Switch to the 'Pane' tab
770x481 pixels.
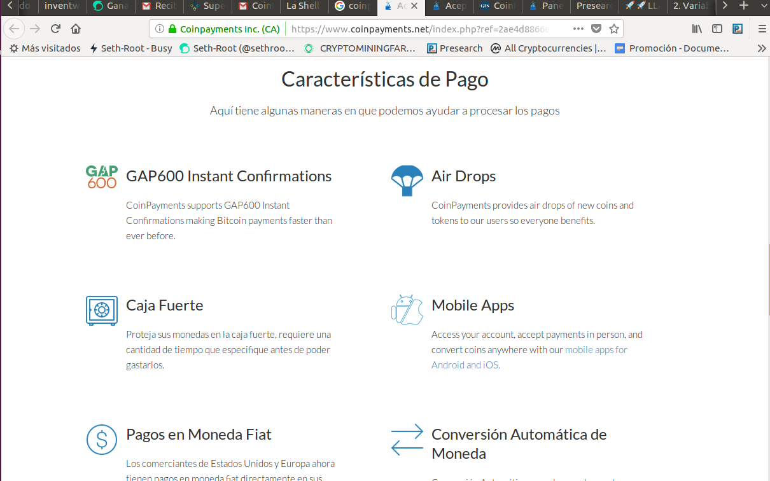pyautogui.click(x=546, y=6)
